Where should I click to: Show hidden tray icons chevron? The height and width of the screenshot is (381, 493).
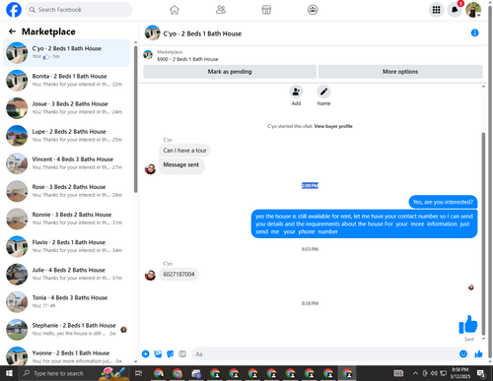pos(415,373)
